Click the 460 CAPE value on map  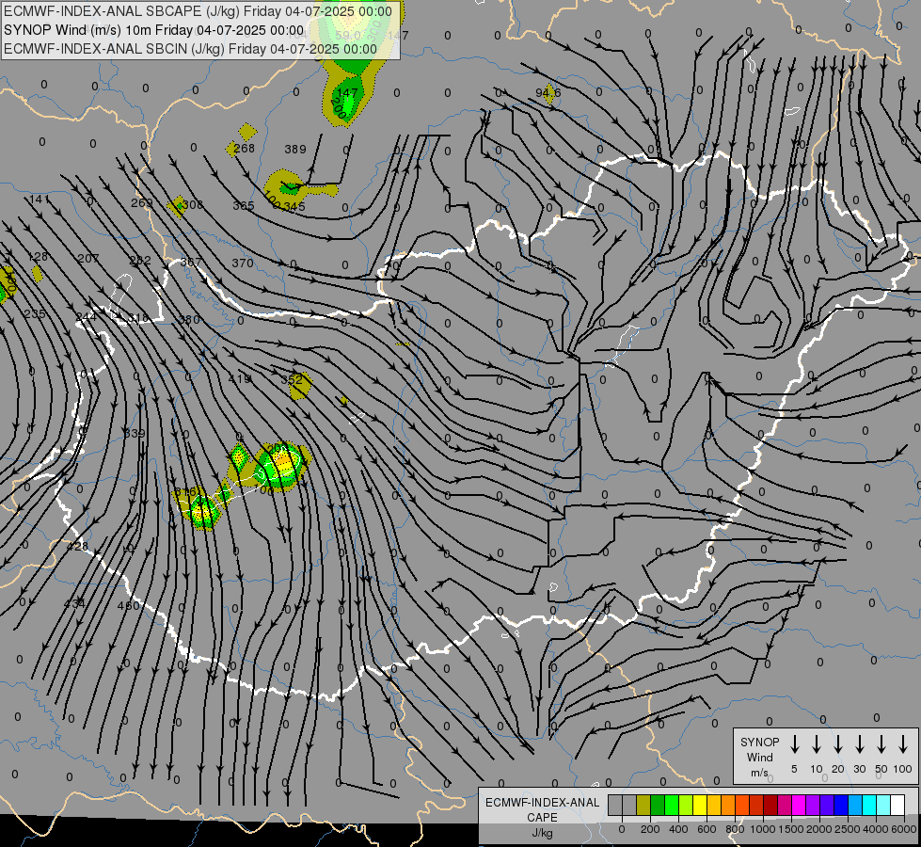pyautogui.click(x=129, y=605)
